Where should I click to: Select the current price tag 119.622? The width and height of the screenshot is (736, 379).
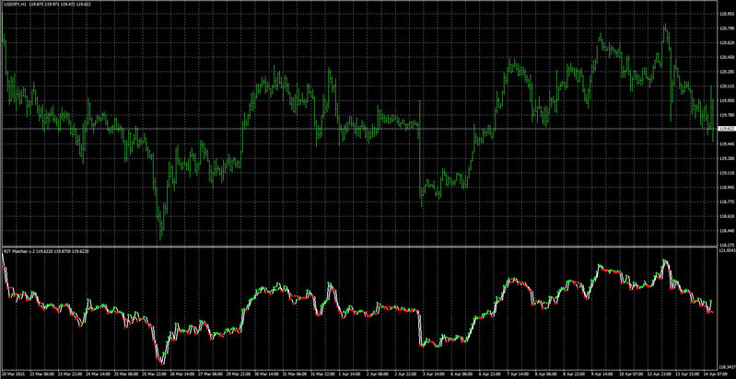pyautogui.click(x=726, y=128)
